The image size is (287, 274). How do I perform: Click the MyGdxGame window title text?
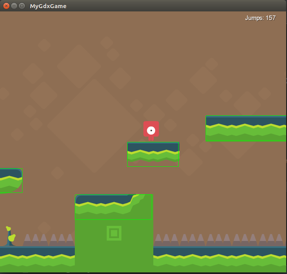click(x=48, y=6)
